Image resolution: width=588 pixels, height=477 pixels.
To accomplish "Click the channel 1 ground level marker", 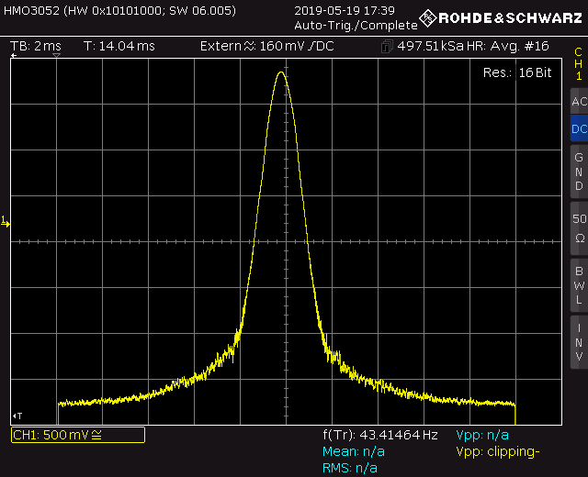I will pyautogui.click(x=5, y=221).
